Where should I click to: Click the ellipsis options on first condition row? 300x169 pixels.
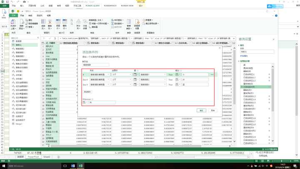[x=212, y=74]
